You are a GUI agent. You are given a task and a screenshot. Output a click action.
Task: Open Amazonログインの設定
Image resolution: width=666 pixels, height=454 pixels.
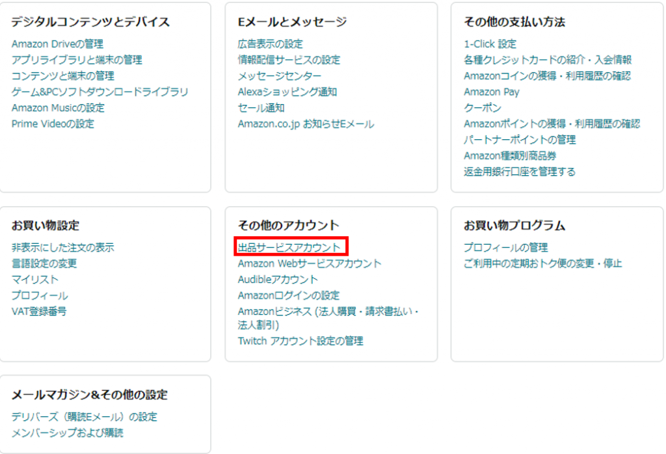pos(289,295)
